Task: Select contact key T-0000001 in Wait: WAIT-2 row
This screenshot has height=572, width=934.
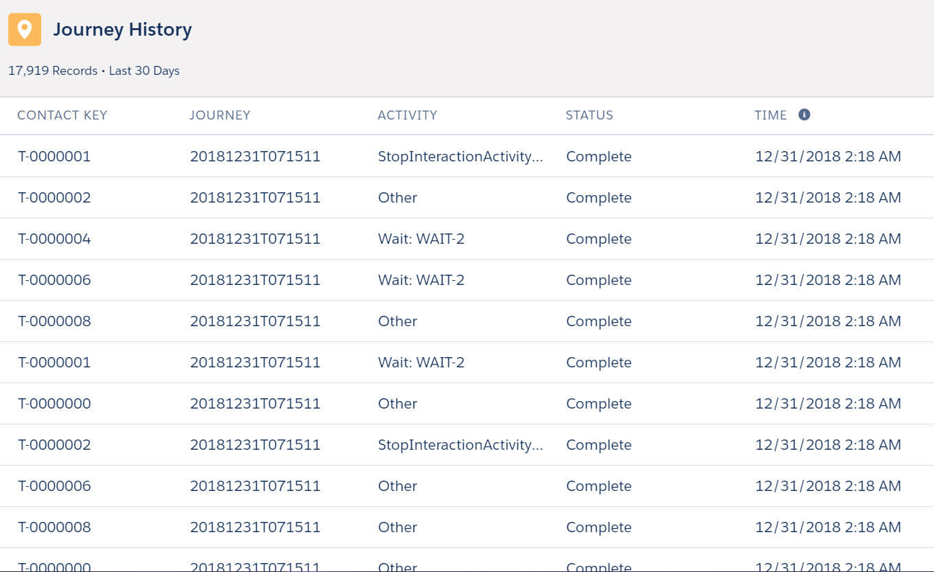Action: pyautogui.click(x=54, y=363)
